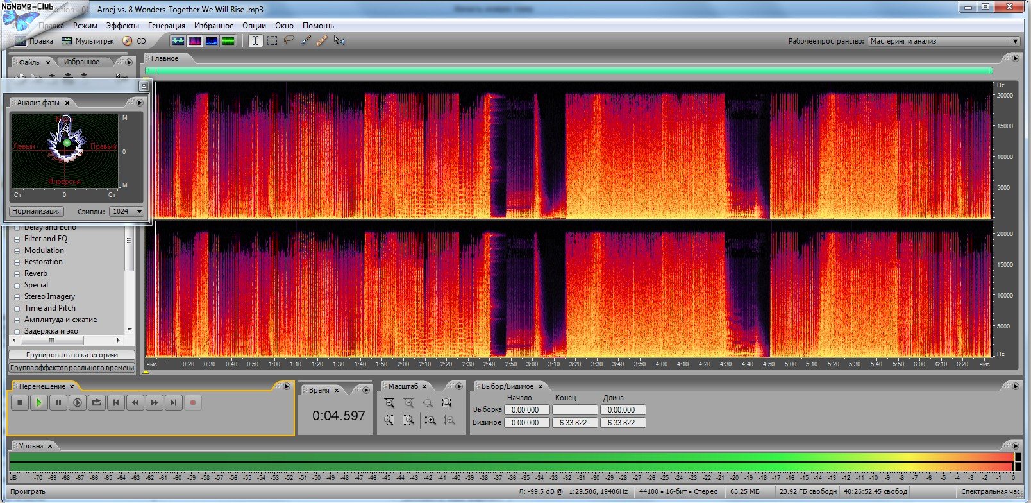Toggle loop playback button
The width and height of the screenshot is (1031, 503).
[x=97, y=403]
